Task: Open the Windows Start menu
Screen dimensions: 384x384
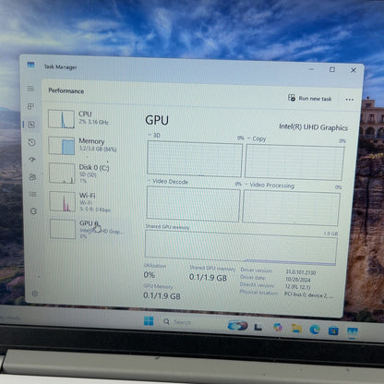Action: pyautogui.click(x=149, y=321)
